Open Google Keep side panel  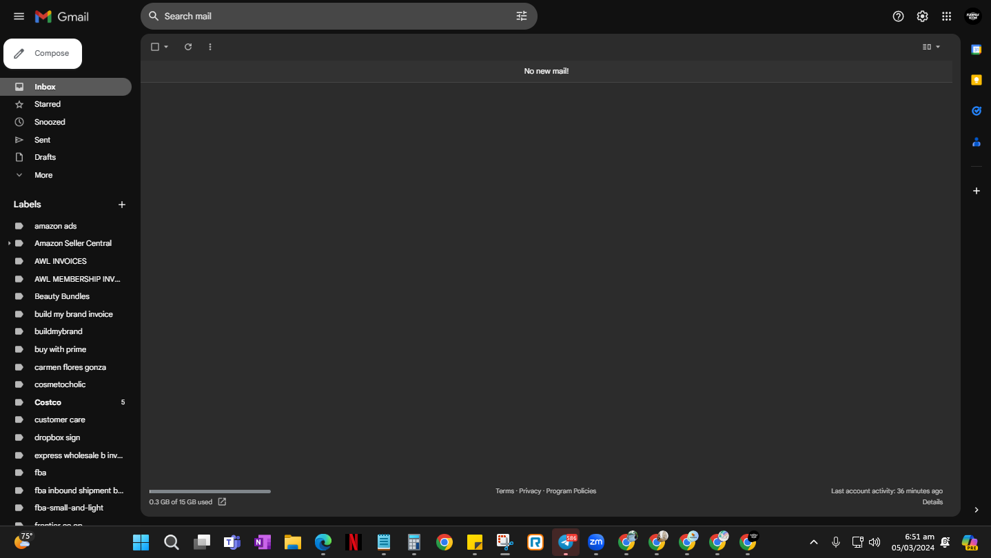[976, 80]
